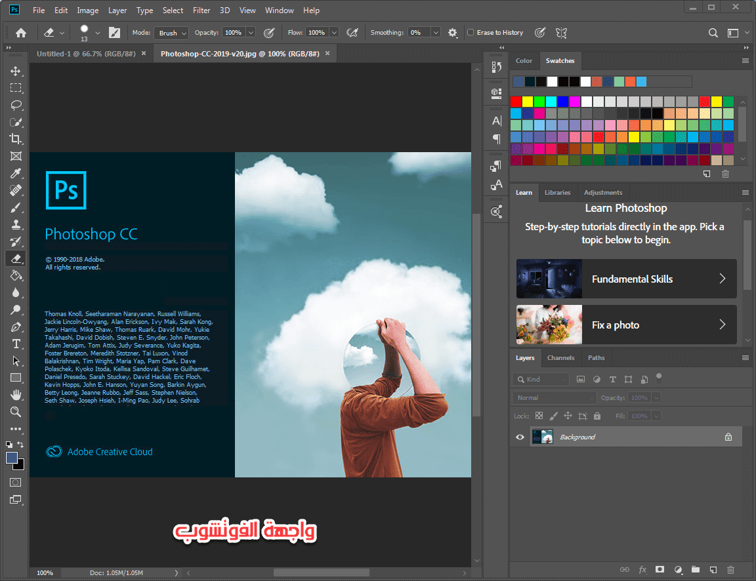This screenshot has width=756, height=581.
Task: Select the Brush tool
Action: [16, 208]
